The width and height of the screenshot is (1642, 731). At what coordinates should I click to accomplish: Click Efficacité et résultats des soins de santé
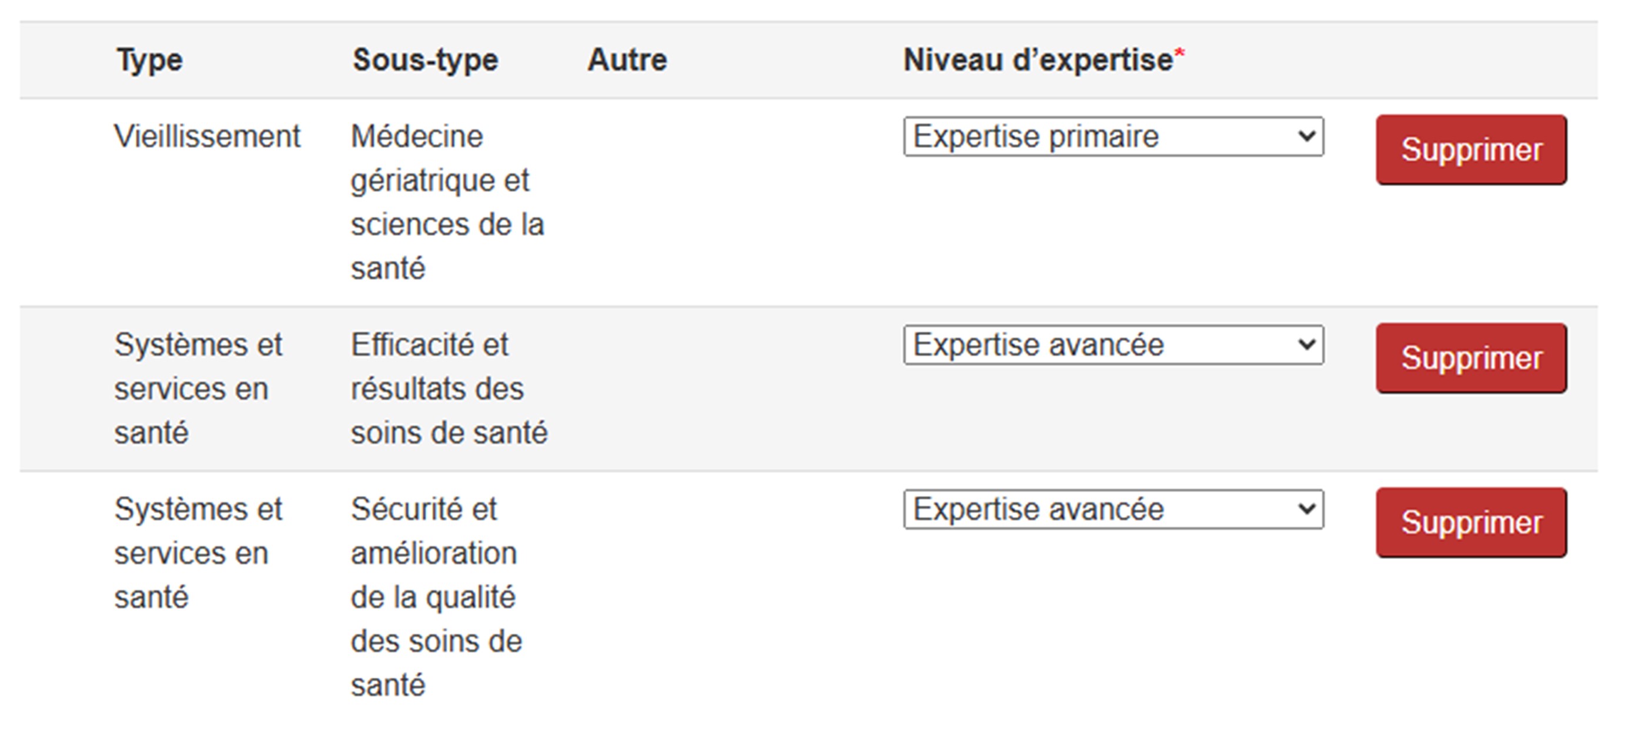448,389
